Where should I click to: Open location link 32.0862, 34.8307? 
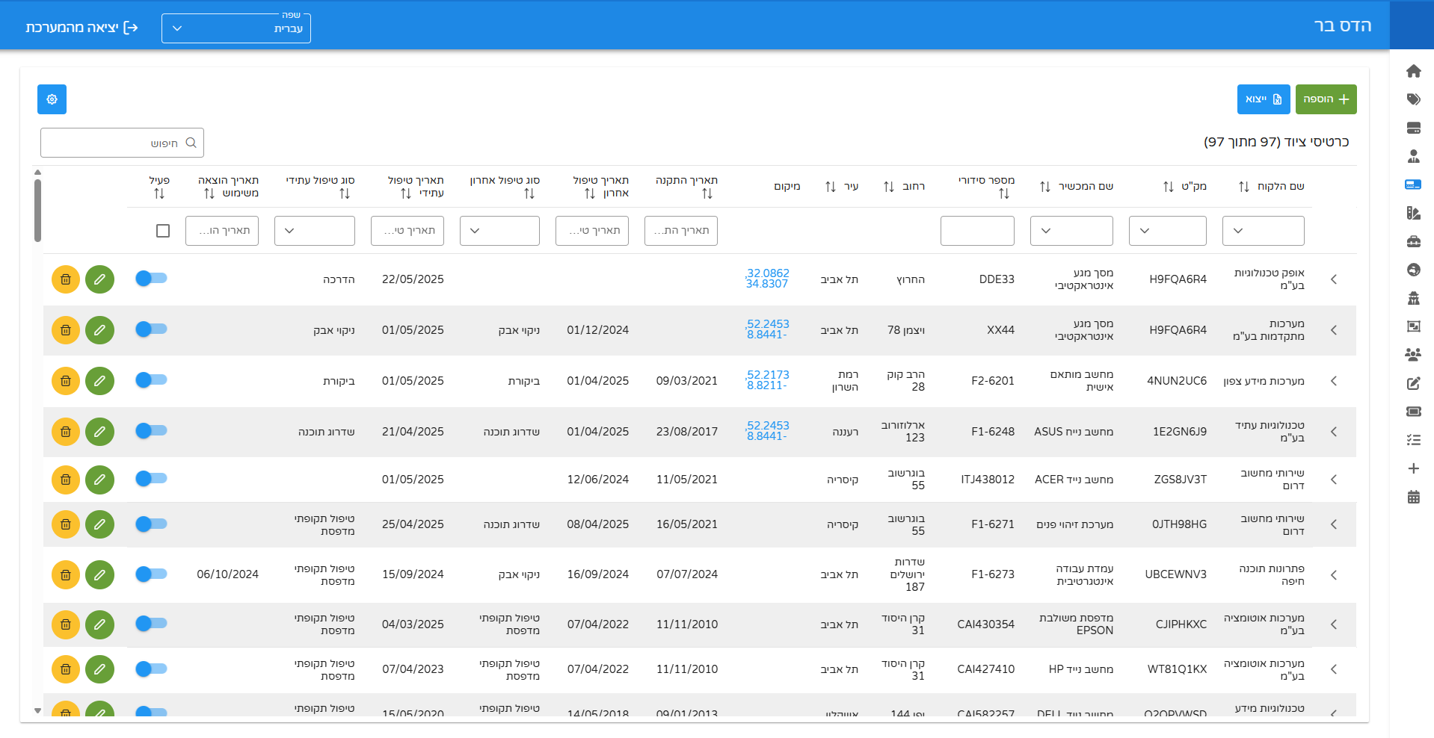pos(767,279)
